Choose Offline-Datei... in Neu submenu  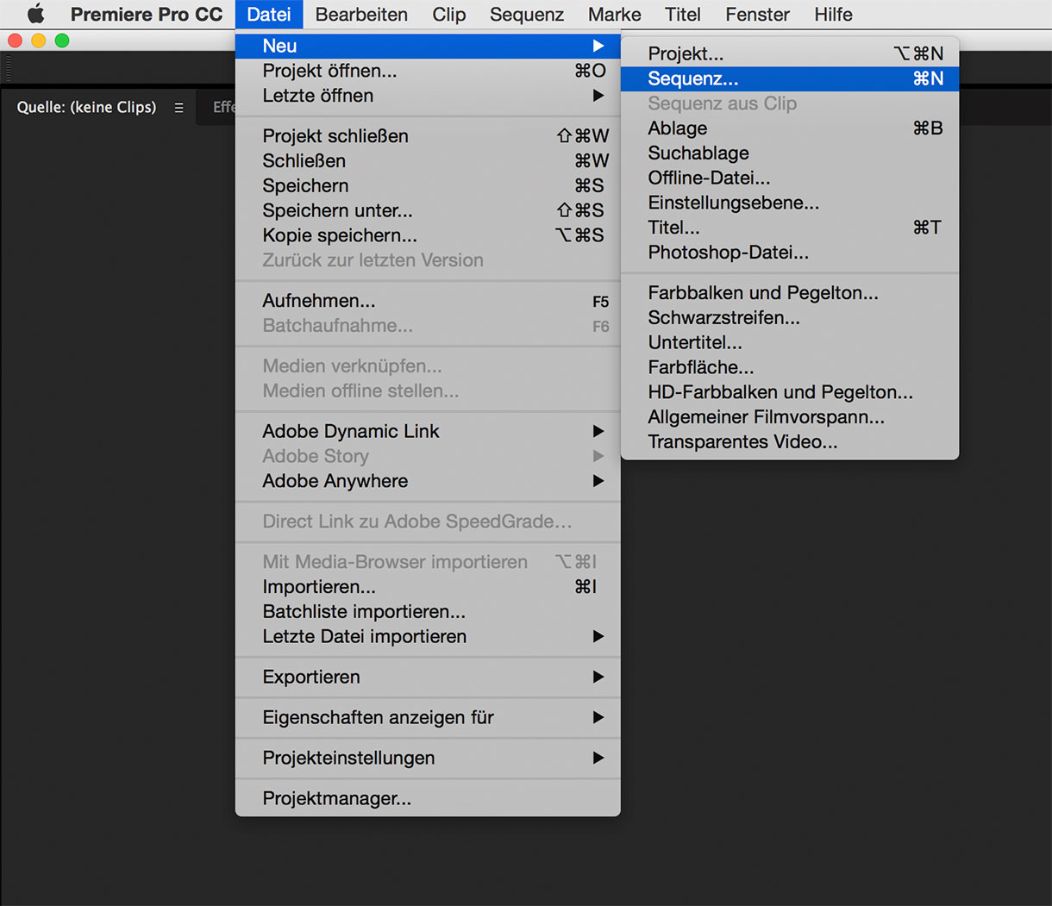coord(790,178)
